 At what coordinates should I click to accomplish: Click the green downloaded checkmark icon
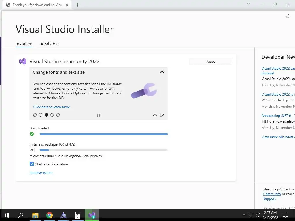(32, 134)
